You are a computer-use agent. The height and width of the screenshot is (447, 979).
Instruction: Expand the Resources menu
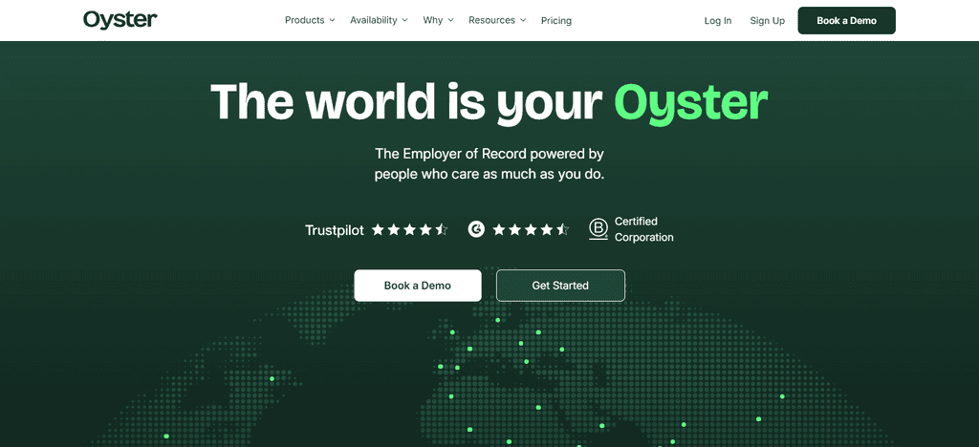point(497,20)
